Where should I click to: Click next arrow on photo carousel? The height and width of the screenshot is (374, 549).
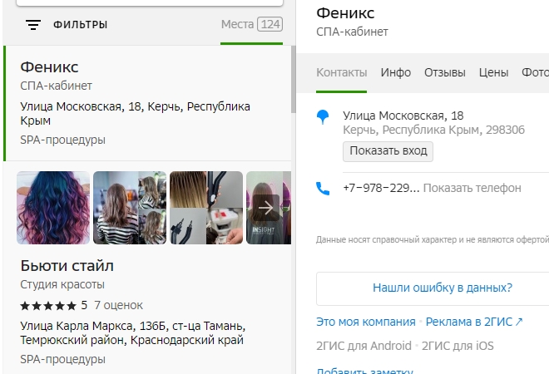click(266, 207)
